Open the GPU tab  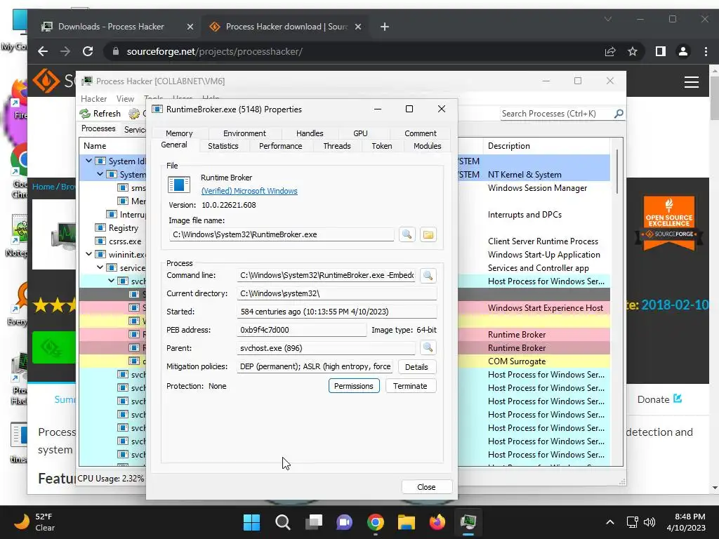(x=360, y=133)
